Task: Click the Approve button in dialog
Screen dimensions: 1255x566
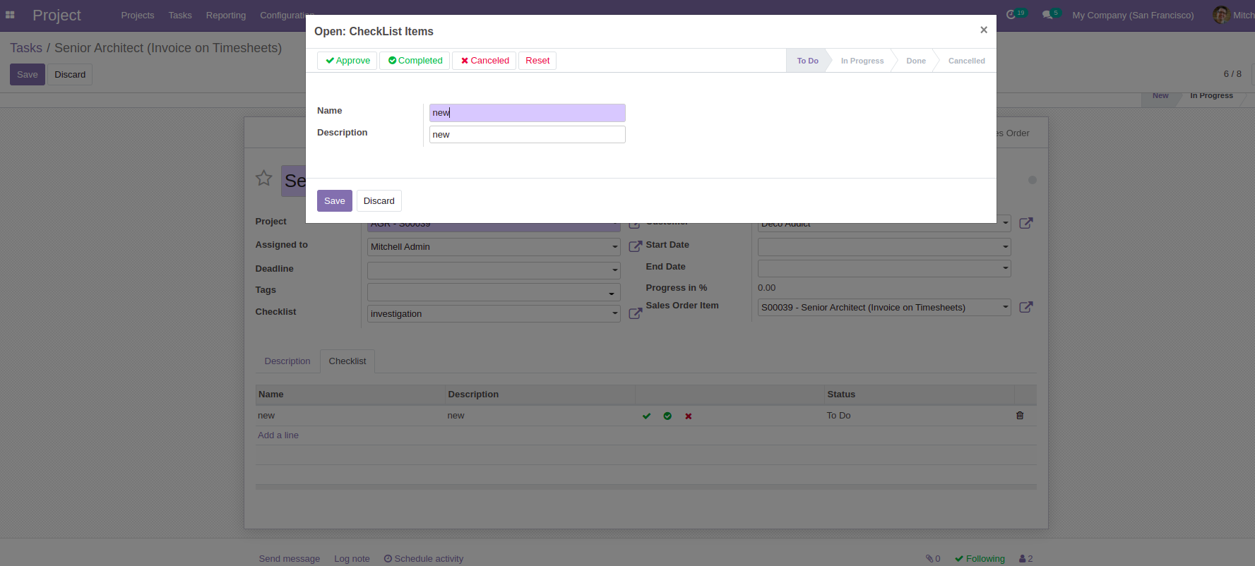Action: tap(347, 61)
